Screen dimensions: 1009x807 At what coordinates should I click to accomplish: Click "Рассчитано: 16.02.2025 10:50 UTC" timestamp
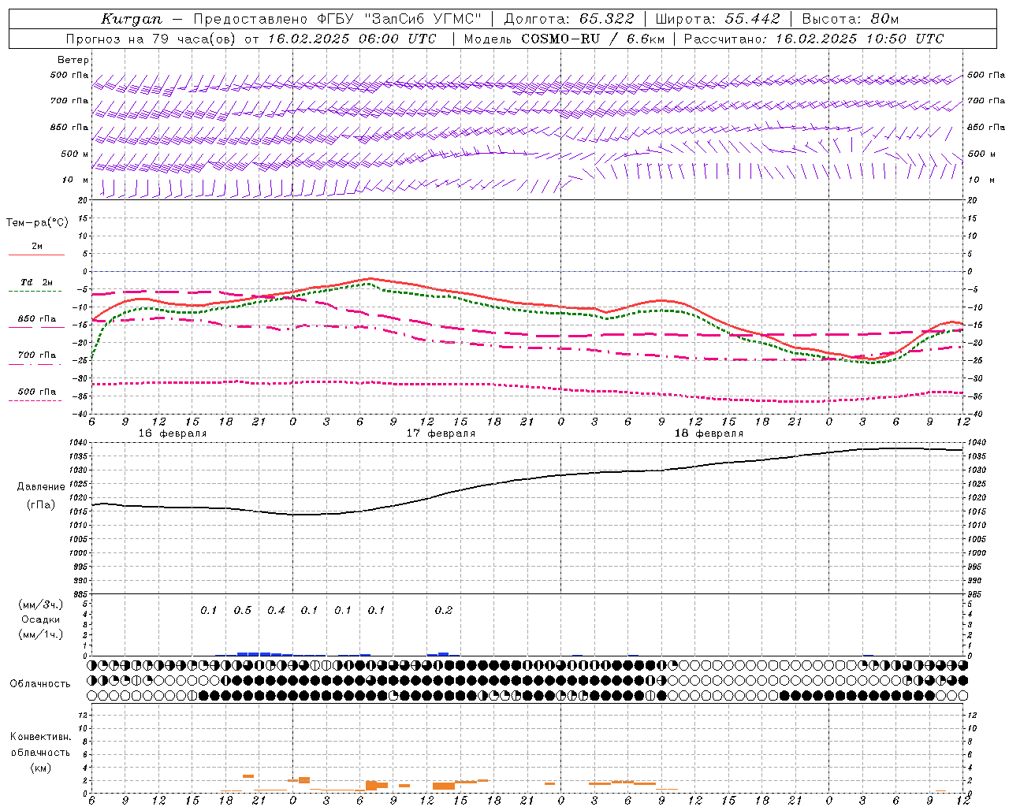point(814,39)
